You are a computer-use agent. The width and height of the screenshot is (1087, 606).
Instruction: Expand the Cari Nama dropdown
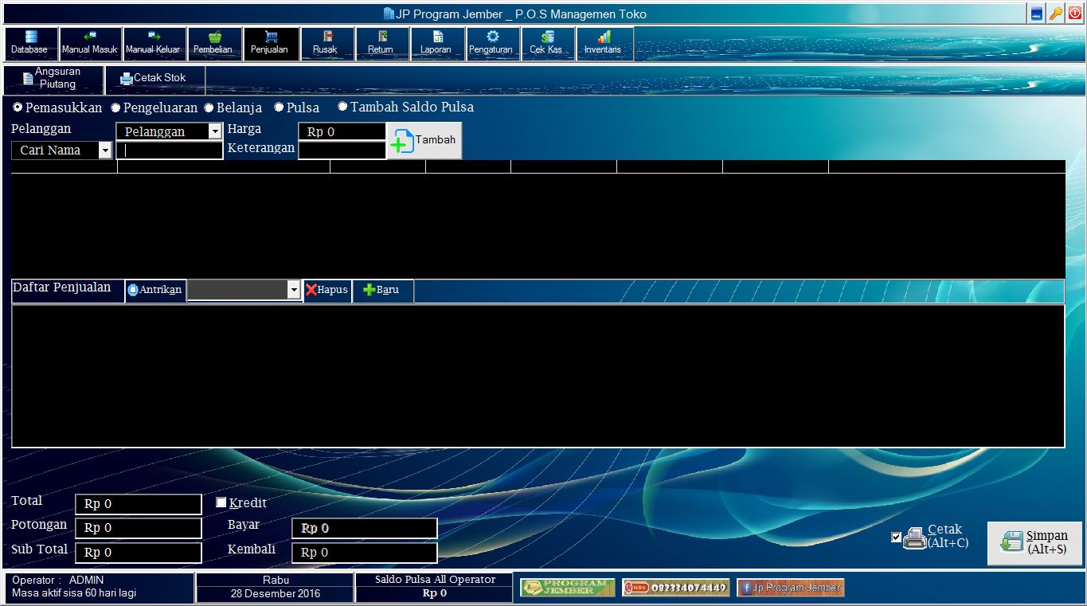106,150
